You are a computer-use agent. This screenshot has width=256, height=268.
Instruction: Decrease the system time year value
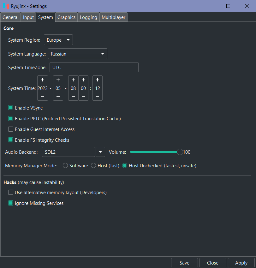click(43, 96)
